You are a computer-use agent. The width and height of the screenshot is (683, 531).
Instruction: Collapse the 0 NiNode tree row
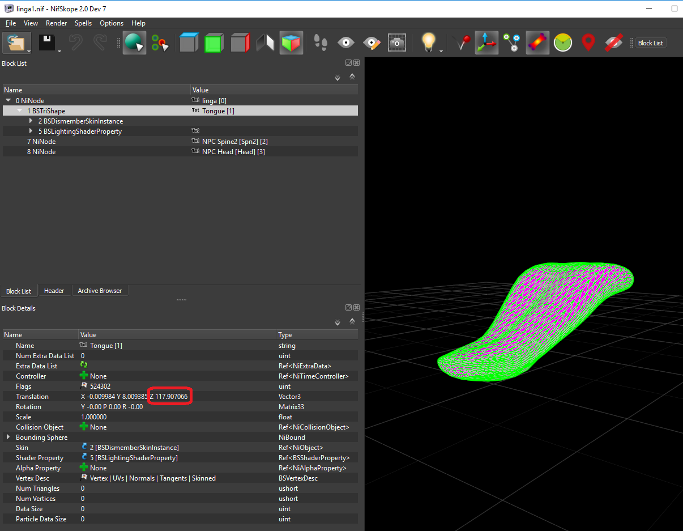click(8, 100)
